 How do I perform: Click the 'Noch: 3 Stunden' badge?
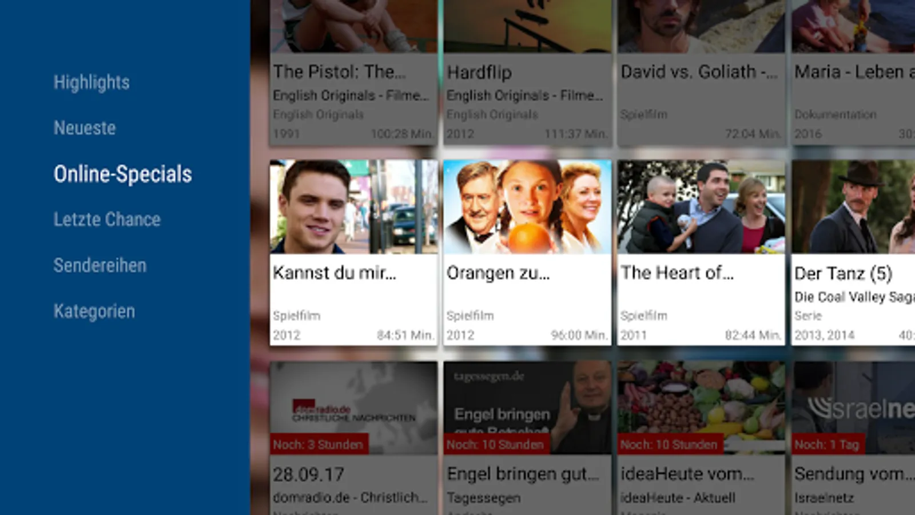click(319, 445)
